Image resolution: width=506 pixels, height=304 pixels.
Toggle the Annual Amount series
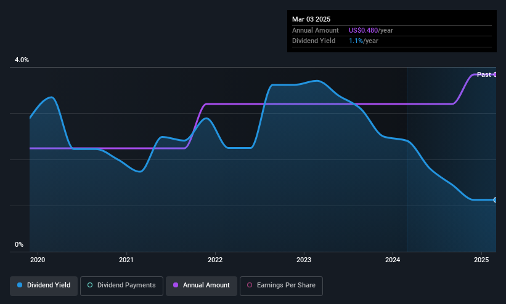(202, 286)
